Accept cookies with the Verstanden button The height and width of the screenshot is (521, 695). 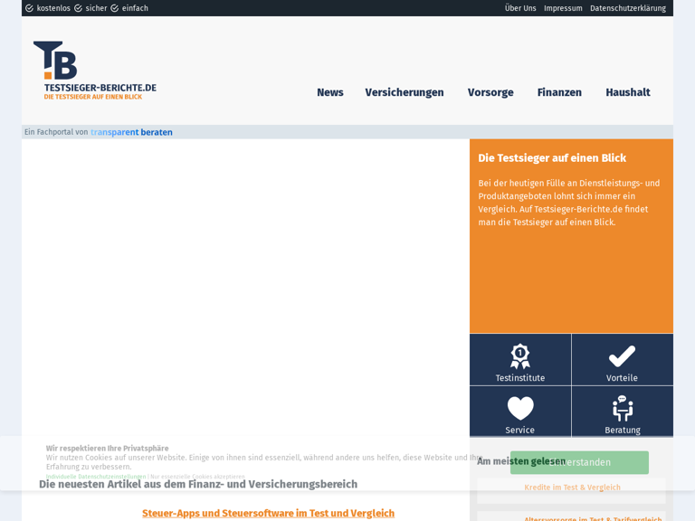579,462
